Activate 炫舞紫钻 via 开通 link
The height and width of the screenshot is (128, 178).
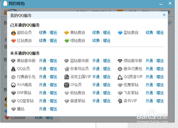click(x=149, y=85)
